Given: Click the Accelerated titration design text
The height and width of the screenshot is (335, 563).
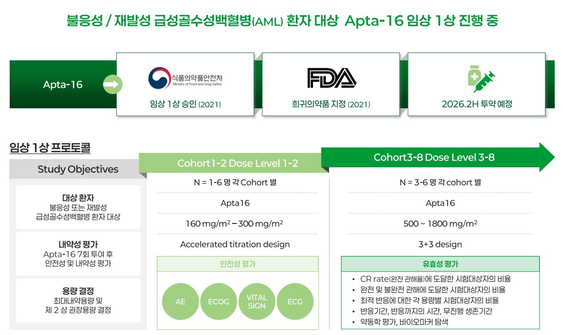Looking at the screenshot, I should click(x=235, y=244).
